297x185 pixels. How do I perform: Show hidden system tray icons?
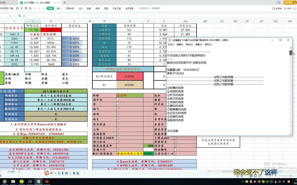[243, 182]
